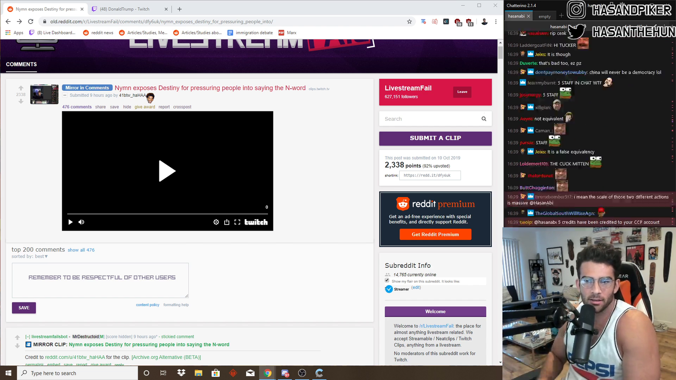The width and height of the screenshot is (676, 380).
Task: Open the Marx PDF bookmark
Action: click(x=287, y=33)
